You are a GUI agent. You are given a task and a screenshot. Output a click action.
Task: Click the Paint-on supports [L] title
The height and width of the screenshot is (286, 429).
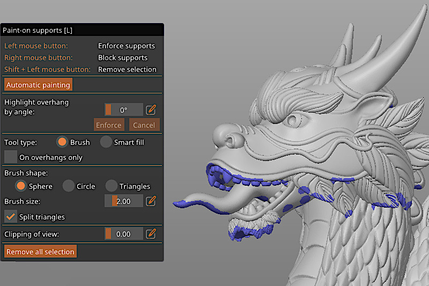(x=38, y=30)
